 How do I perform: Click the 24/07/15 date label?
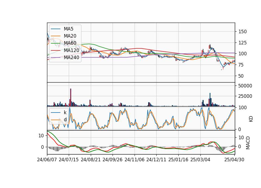(69, 160)
